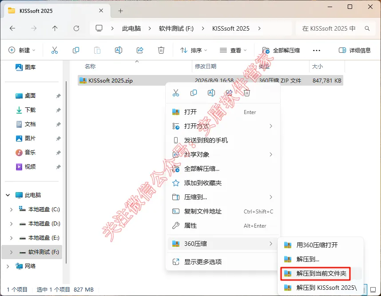The image size is (381, 296).
Task: Choose 全部解压缩... in the context menu
Action: point(223,169)
